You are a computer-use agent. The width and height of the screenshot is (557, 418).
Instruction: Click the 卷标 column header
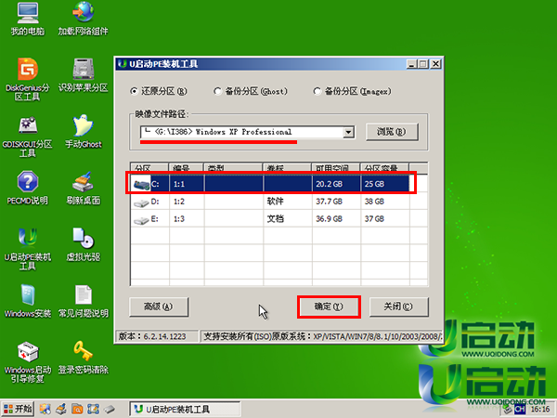coord(287,168)
